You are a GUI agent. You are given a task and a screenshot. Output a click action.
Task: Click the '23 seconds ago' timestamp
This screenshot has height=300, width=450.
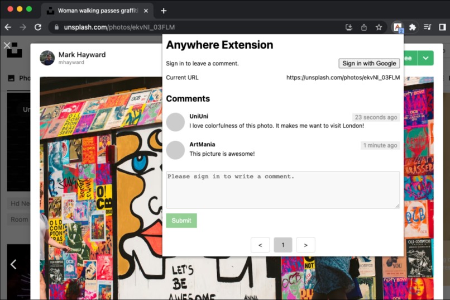click(376, 117)
